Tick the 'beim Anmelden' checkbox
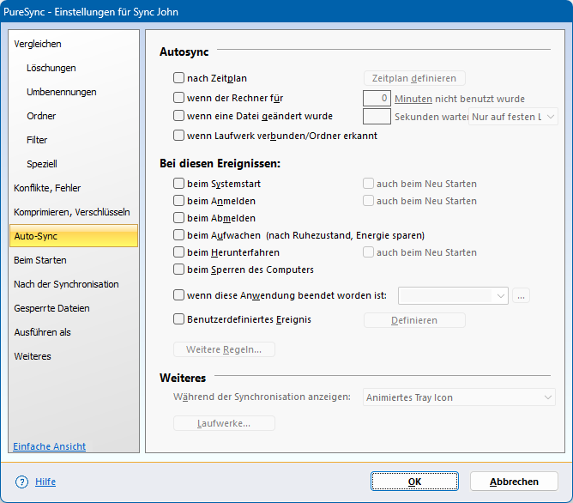 (x=178, y=200)
